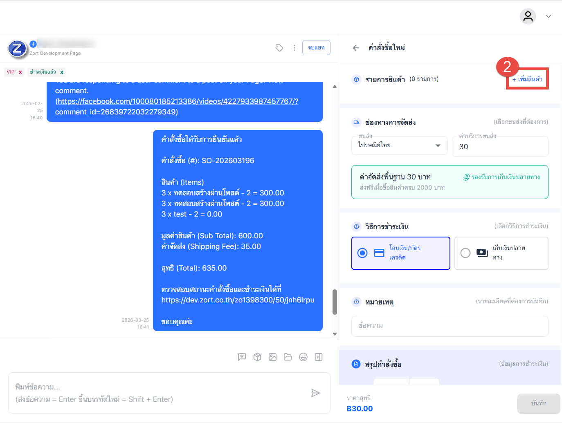Go back using arrow beside คำสั่งซื้อใหม่

point(356,48)
